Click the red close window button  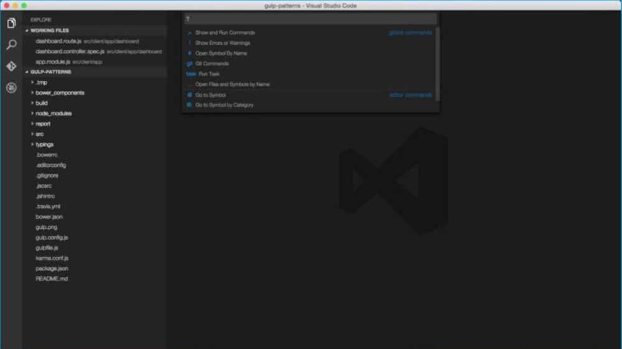[6, 6]
